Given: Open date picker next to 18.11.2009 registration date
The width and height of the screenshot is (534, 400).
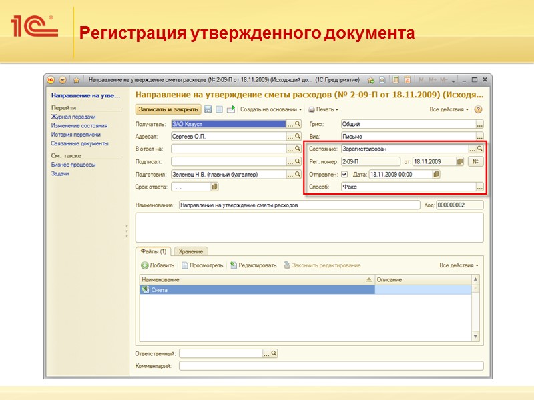Looking at the screenshot, I should (459, 161).
